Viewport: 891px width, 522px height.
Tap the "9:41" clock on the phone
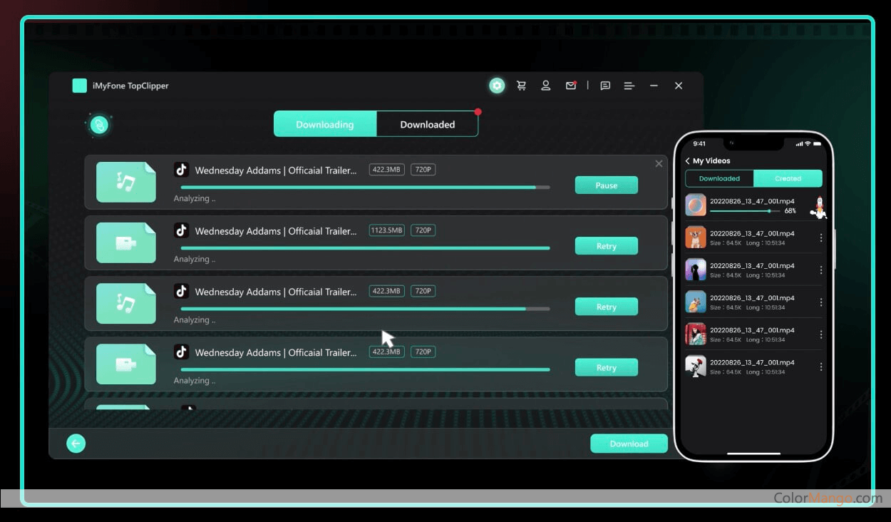coord(699,143)
